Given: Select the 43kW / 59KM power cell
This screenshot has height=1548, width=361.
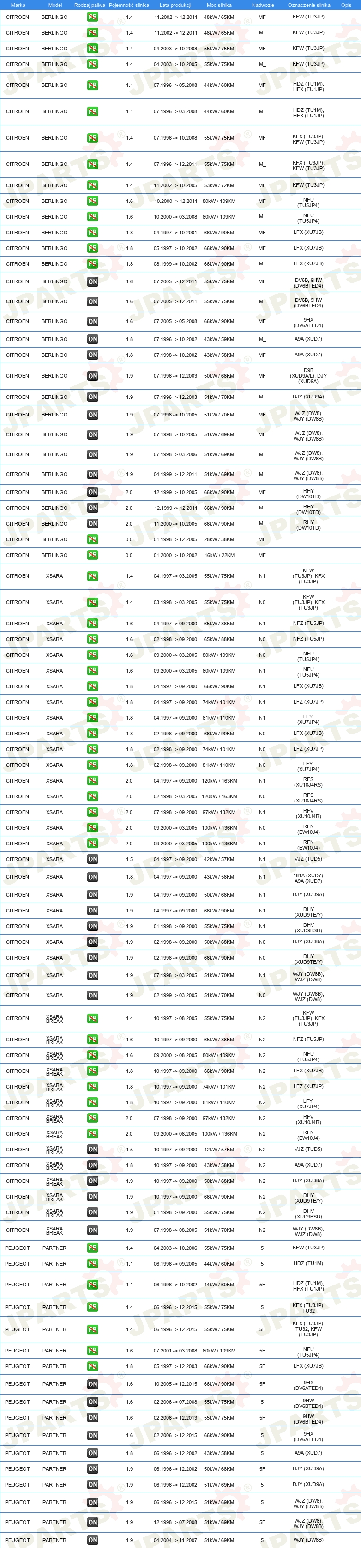Looking at the screenshot, I should click(x=219, y=340).
